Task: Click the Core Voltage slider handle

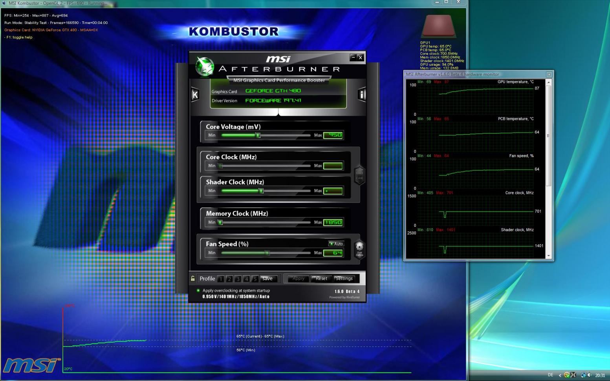Action: [x=258, y=135]
